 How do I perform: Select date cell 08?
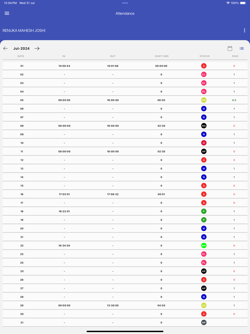(22, 126)
